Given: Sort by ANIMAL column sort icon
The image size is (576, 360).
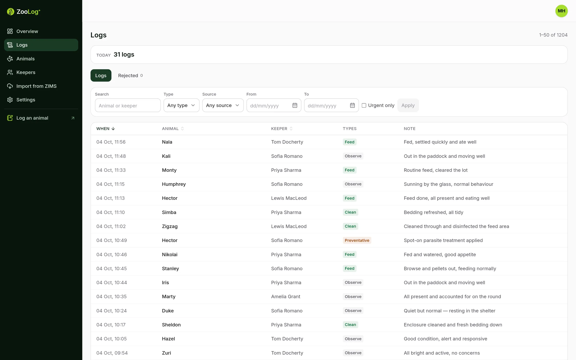Looking at the screenshot, I should [182, 129].
